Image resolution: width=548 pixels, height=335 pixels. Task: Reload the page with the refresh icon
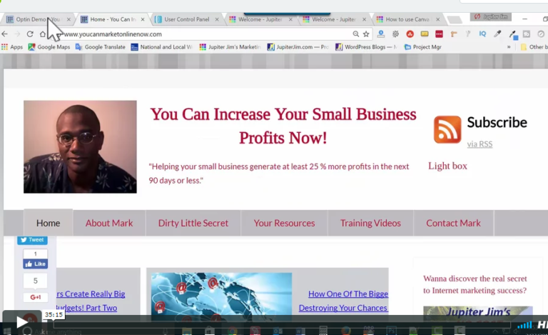coord(30,34)
